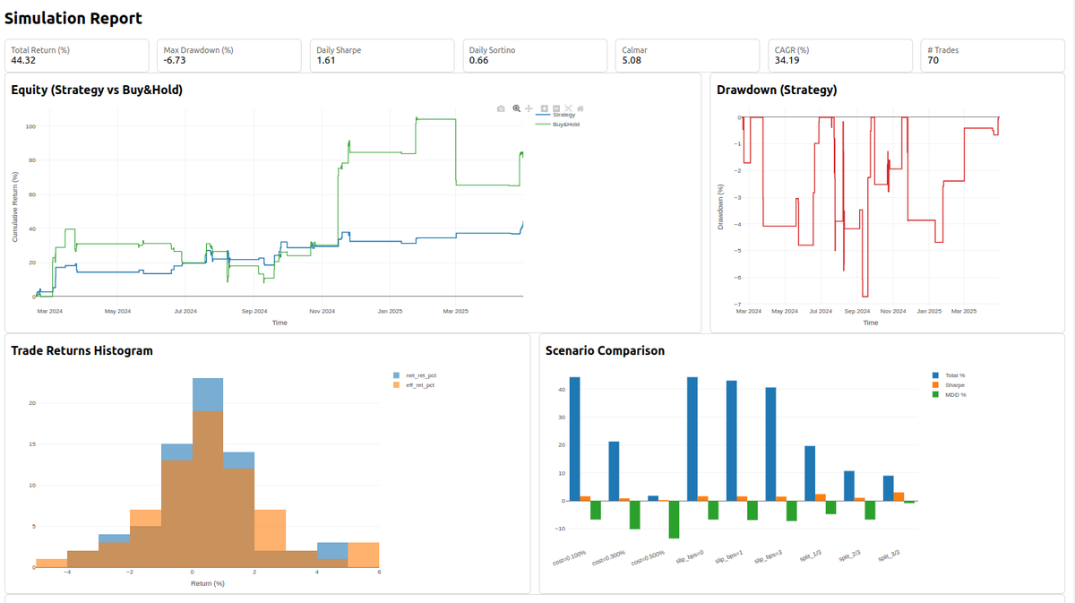Click the 'split_1/3' axis label
Viewport: 1075px width, 603px height.
[x=810, y=556]
